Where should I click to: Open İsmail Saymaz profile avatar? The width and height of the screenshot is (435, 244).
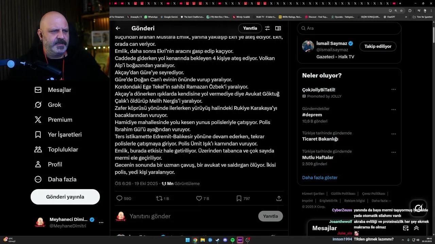coord(308,46)
